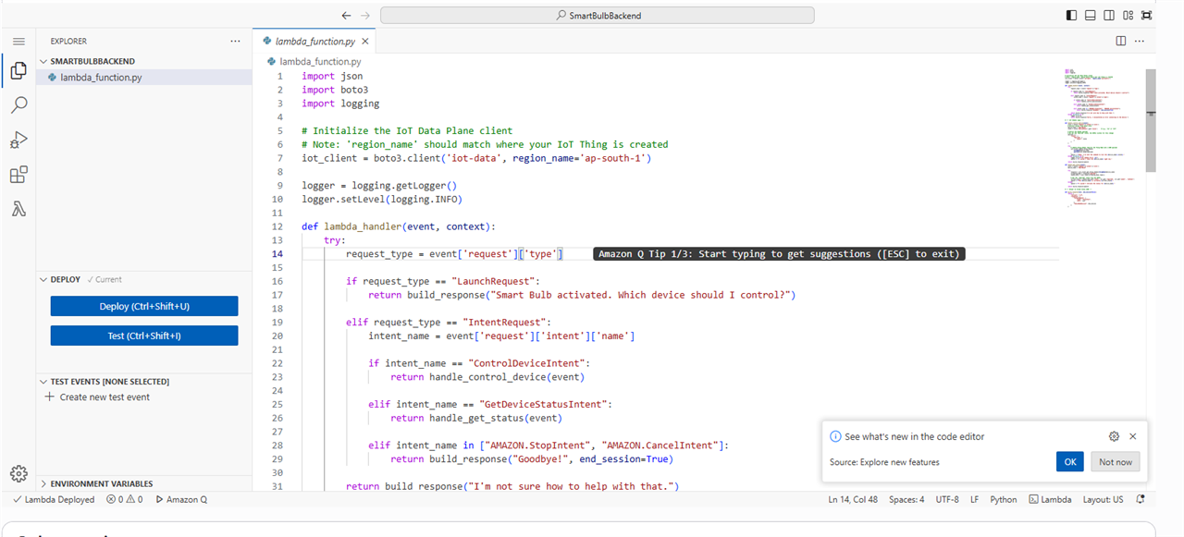The image size is (1184, 537).
Task: Open the Extensions view
Action: click(x=18, y=175)
